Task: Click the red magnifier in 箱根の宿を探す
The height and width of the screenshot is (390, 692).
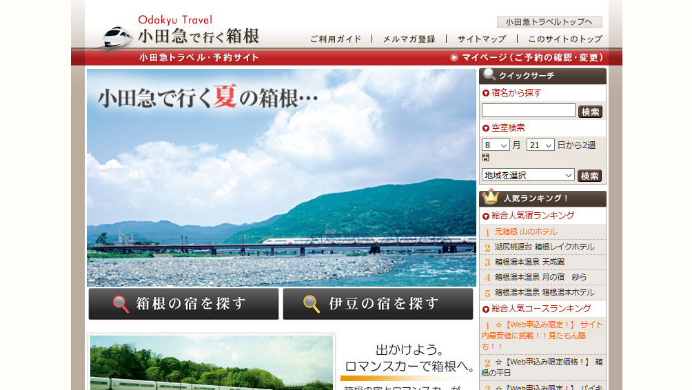Action: 121,304
